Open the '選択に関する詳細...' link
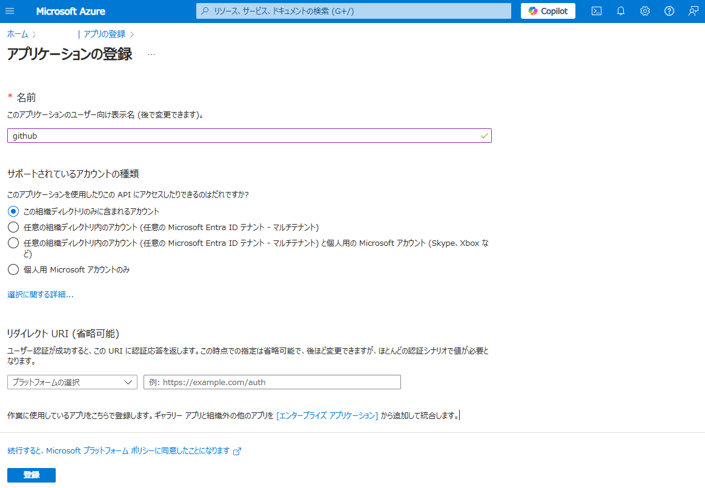This screenshot has height=488, width=705. (41, 294)
